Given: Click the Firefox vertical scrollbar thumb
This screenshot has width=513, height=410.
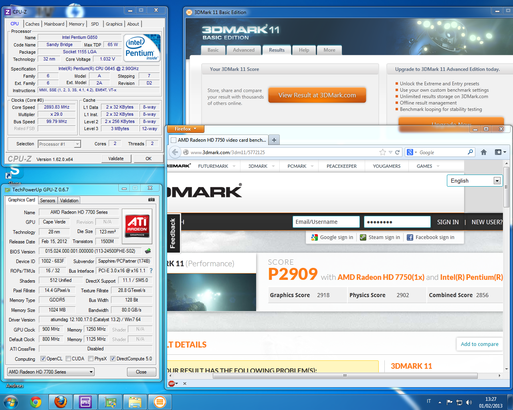Looking at the screenshot, I should pos(506,187).
